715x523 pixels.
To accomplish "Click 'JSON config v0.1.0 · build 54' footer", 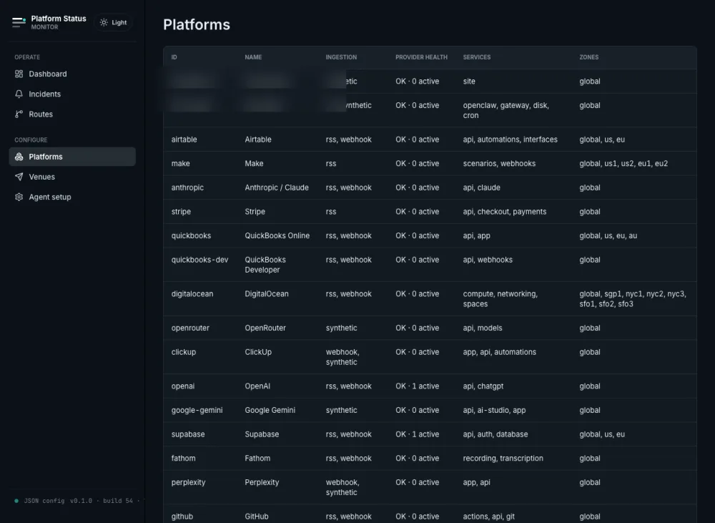I will click(79, 501).
